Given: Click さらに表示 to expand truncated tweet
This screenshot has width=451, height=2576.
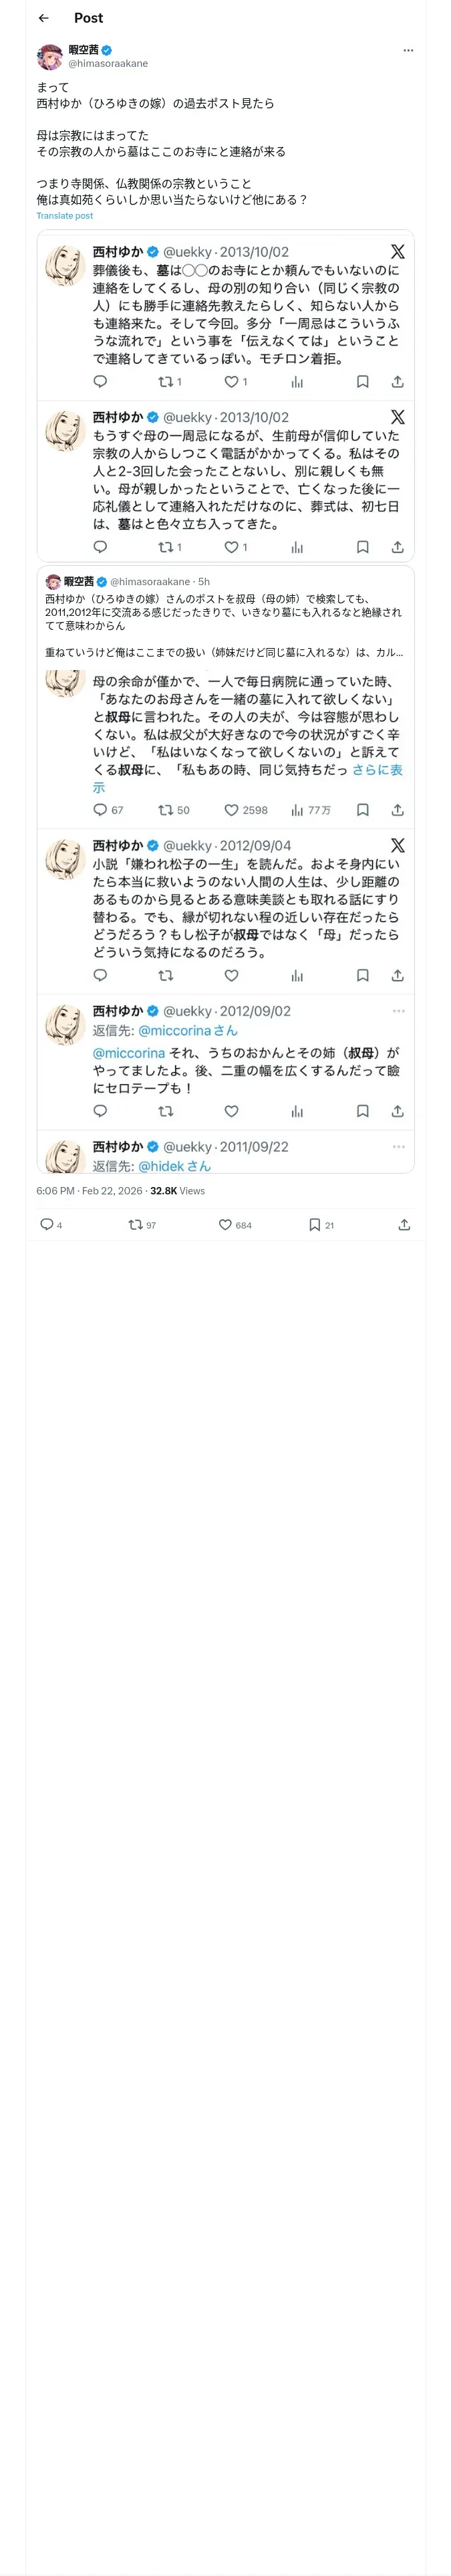Looking at the screenshot, I should point(377,770).
